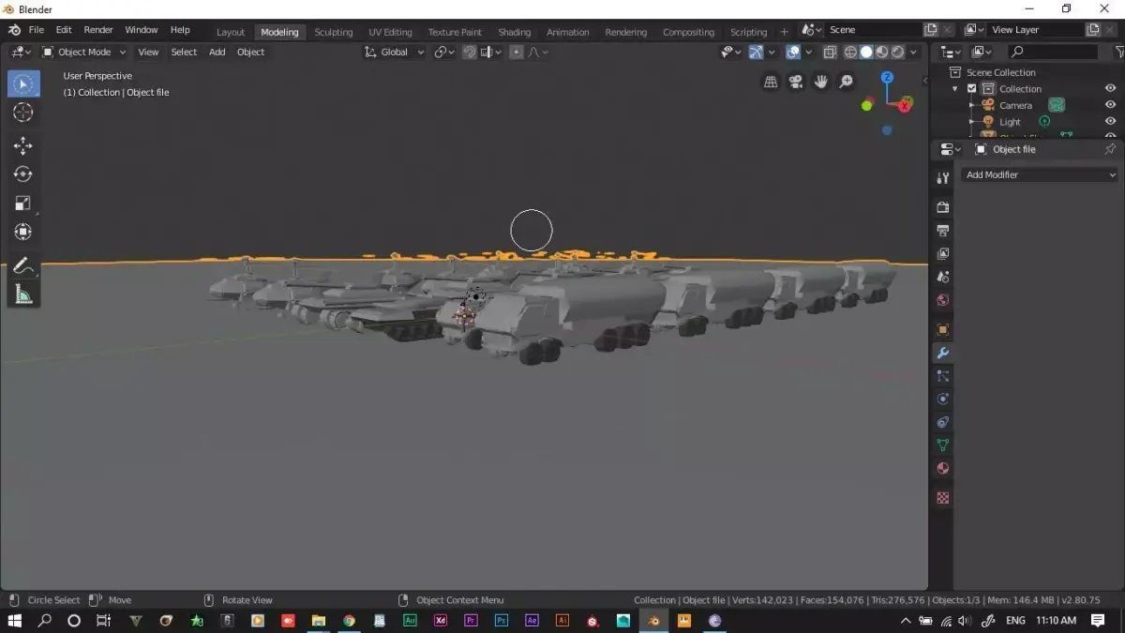Open the File menu

pyautogui.click(x=36, y=30)
